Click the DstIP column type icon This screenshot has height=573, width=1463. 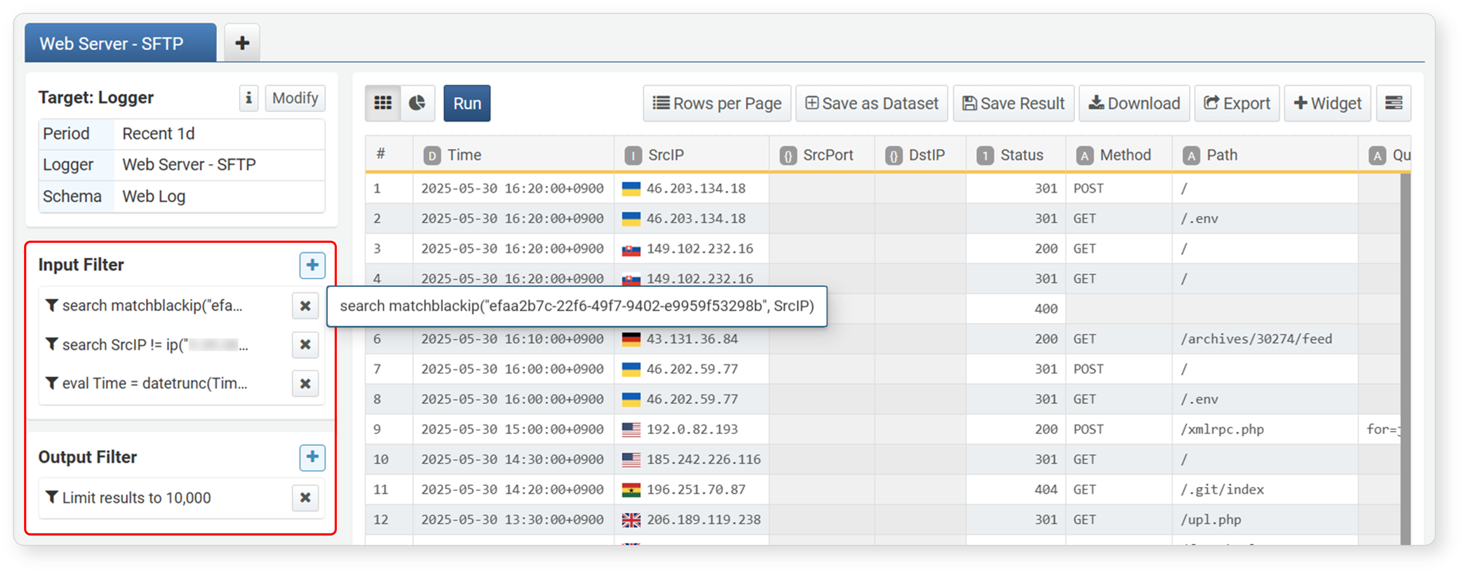click(x=893, y=155)
